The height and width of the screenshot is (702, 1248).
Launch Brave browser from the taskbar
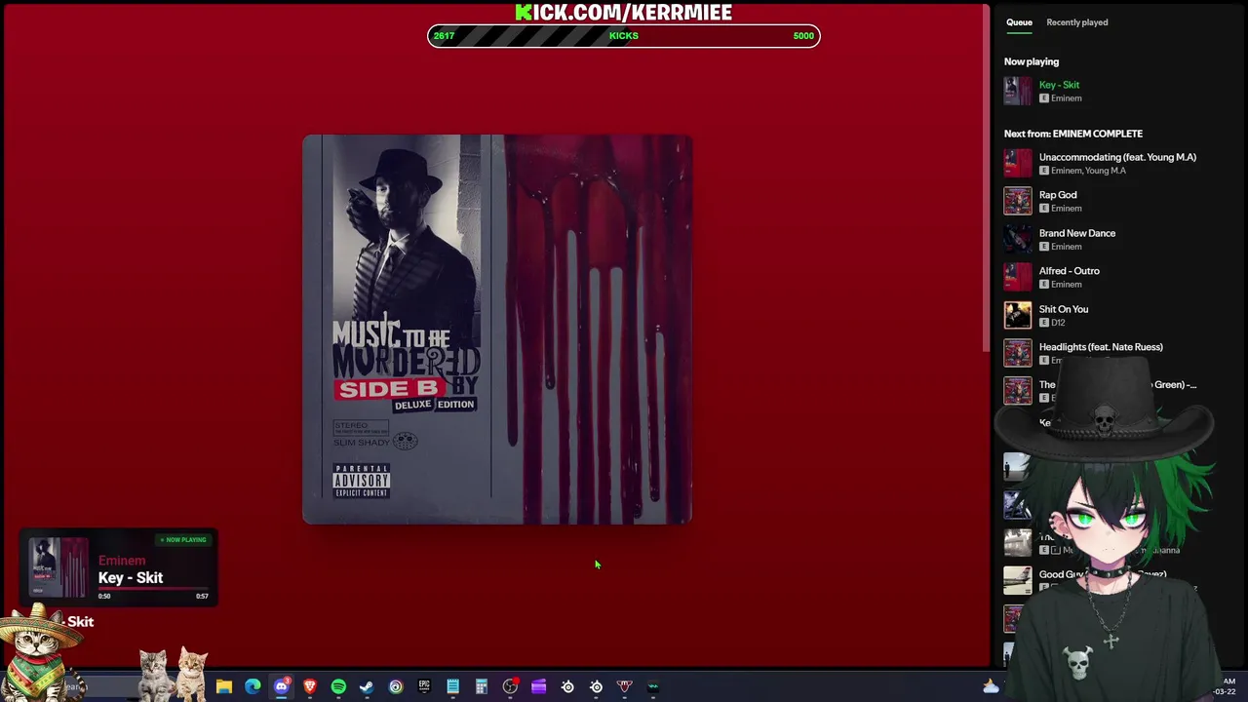310,686
